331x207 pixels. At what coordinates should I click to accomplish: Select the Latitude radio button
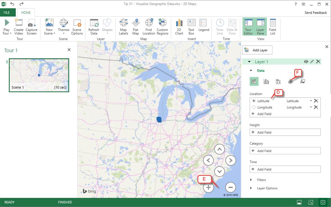(x=254, y=101)
